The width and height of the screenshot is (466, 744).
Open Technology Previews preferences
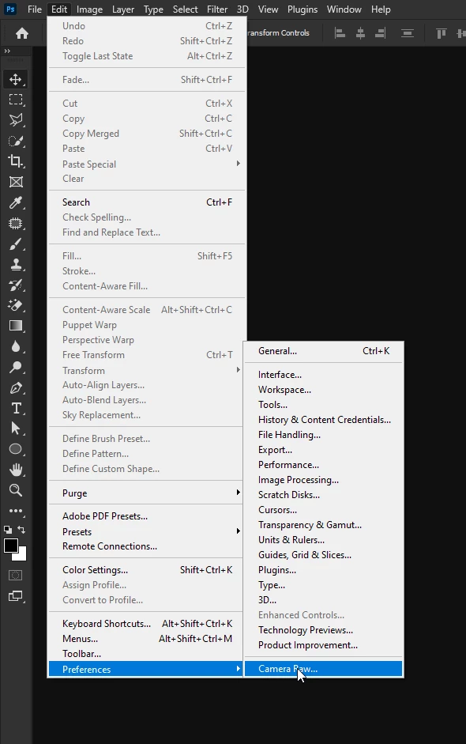323,630
